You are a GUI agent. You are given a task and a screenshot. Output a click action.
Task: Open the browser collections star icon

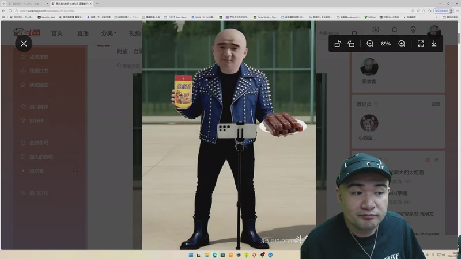(x=430, y=10)
